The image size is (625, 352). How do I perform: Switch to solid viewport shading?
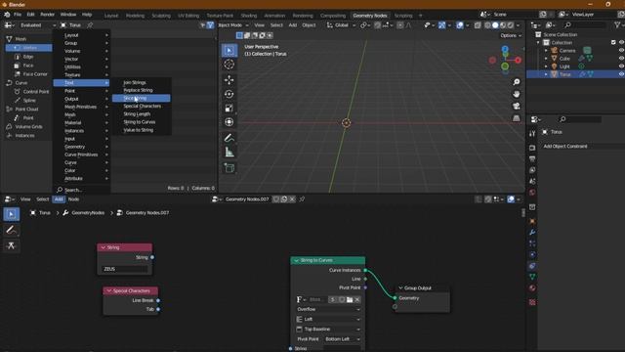point(495,25)
